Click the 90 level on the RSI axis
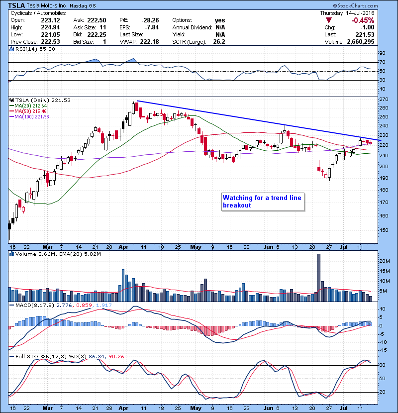Image resolution: width=398 pixels, height=413 pixels. (382, 53)
